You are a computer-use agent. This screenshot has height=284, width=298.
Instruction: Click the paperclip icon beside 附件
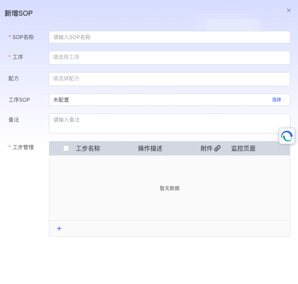217,148
